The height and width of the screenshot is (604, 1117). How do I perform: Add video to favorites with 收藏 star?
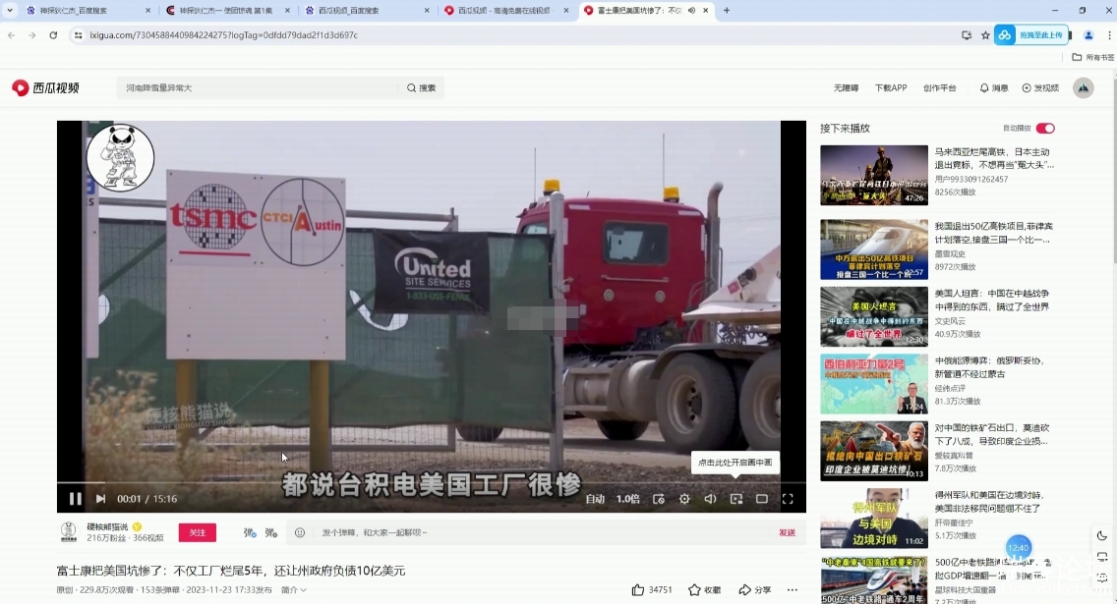pos(705,590)
